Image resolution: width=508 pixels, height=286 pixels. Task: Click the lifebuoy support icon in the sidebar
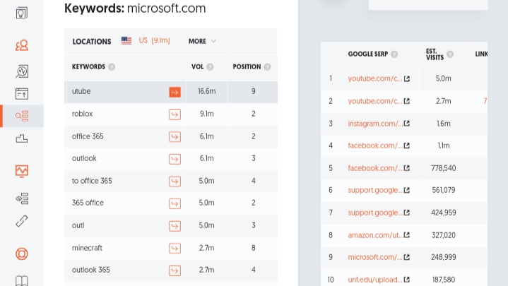[22, 253]
